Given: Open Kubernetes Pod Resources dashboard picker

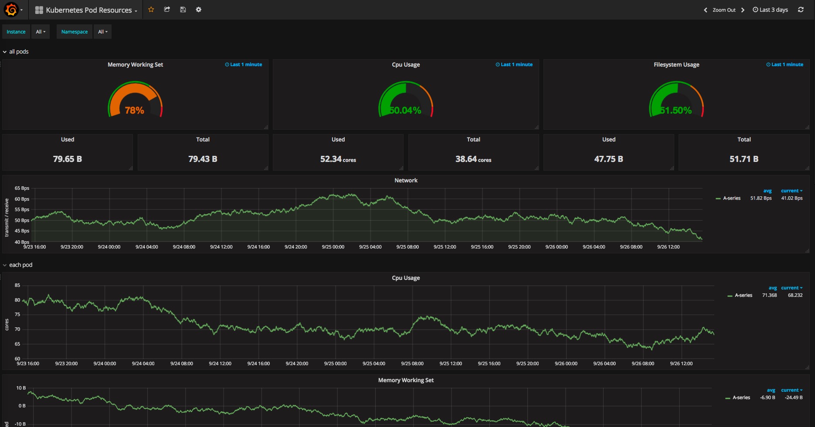Looking at the screenshot, I should pos(88,10).
